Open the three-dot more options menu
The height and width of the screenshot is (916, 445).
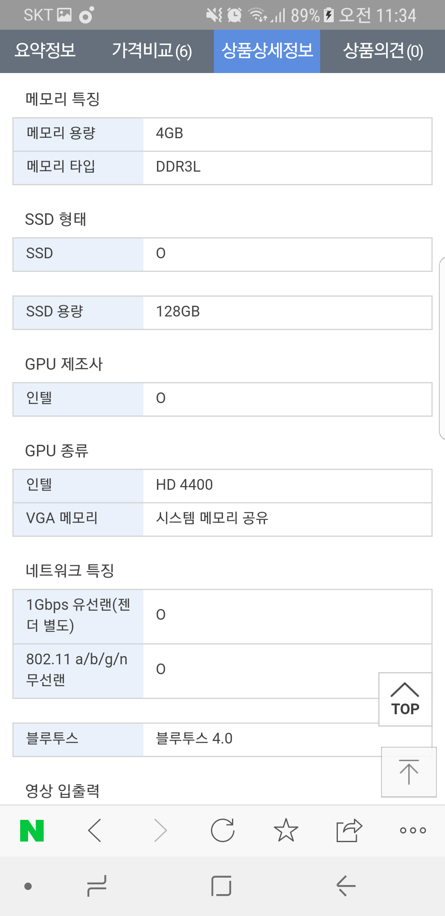tap(413, 830)
